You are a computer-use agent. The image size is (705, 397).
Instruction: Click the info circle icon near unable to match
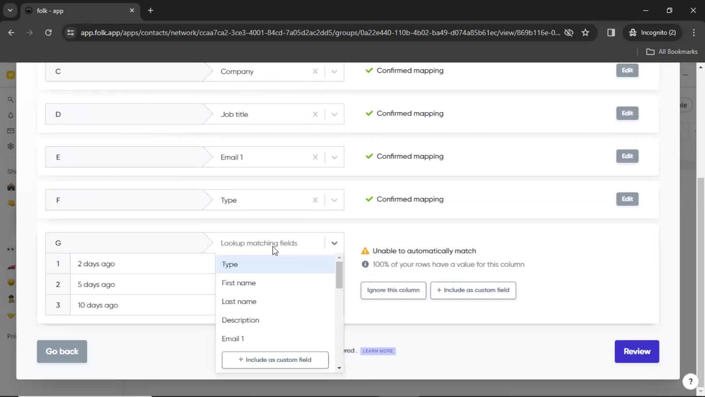[365, 264]
